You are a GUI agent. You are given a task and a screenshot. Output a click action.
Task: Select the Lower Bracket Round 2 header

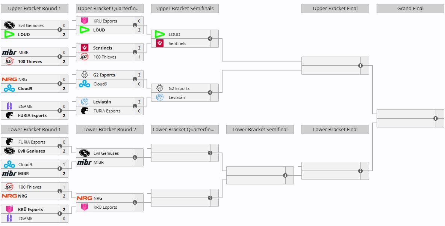pyautogui.click(x=110, y=130)
